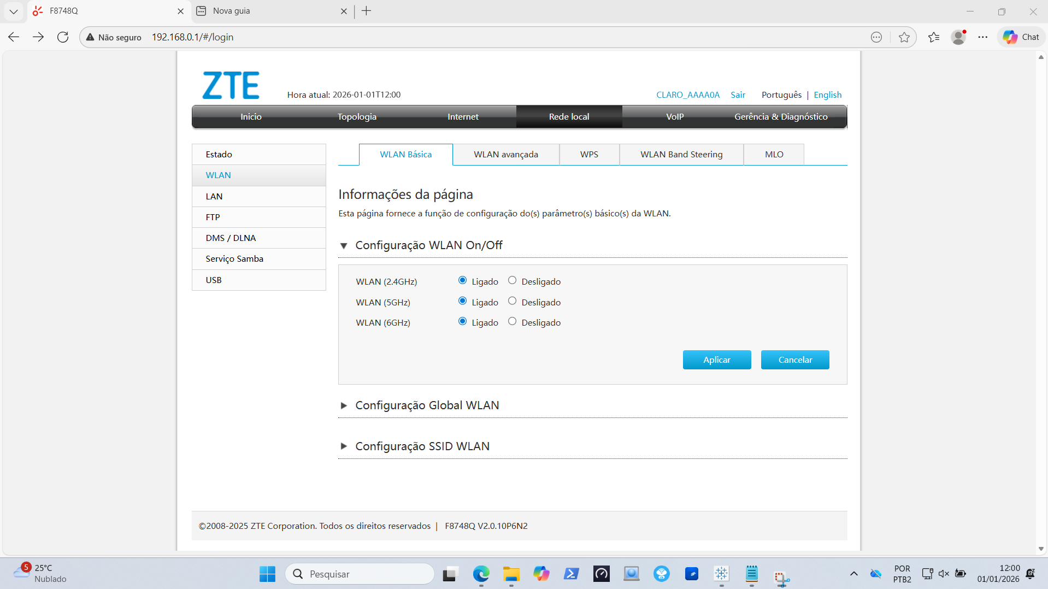
Task: Click the favorites star in the address bar
Action: click(x=904, y=37)
